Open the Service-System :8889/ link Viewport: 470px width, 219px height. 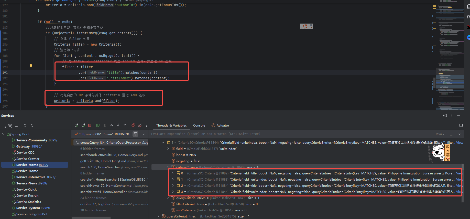point(46,208)
